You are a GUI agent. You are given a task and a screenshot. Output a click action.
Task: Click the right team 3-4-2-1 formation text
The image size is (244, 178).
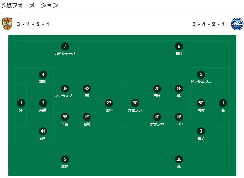coord(208,24)
